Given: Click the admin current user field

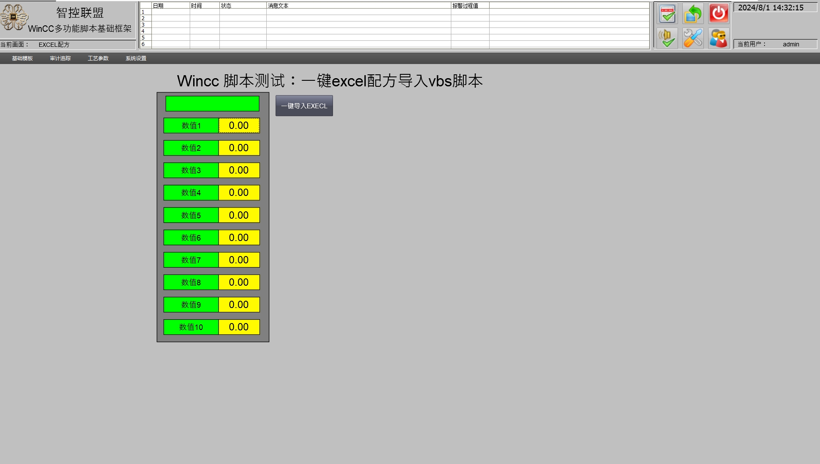Looking at the screenshot, I should (791, 44).
